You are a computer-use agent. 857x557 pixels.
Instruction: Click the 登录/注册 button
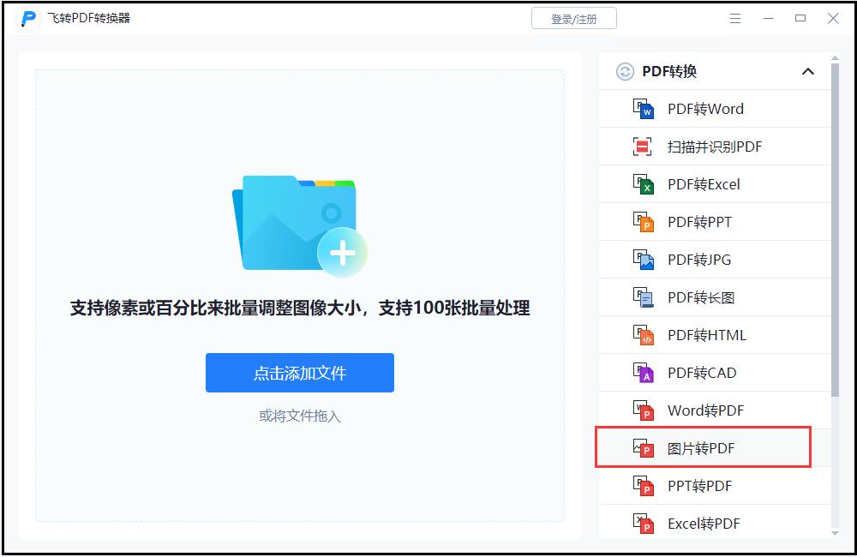(x=573, y=18)
